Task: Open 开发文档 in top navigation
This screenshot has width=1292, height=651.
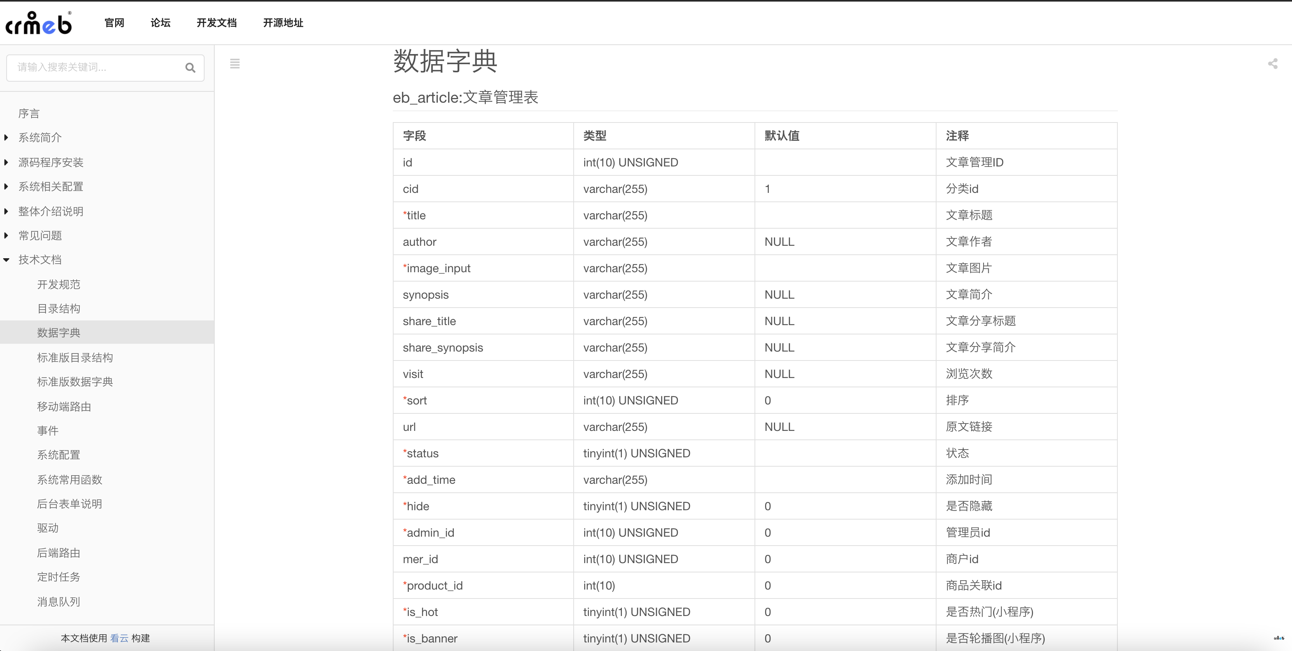Action: 217,23
